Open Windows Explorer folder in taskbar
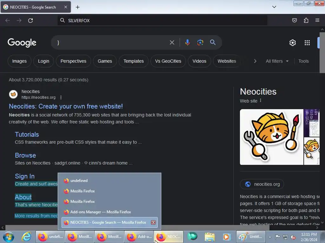This screenshot has width=325, height=243. tap(209, 237)
